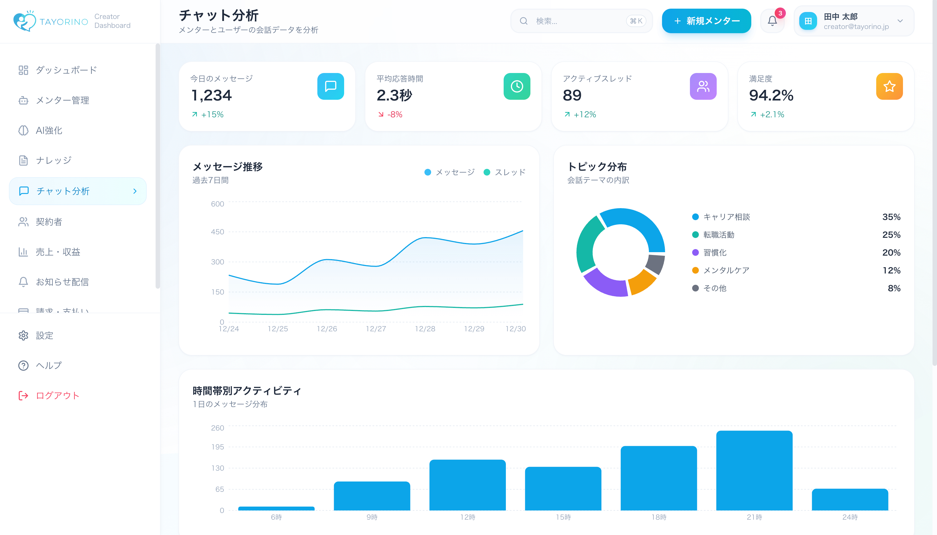Click the ナレッジ document icon
This screenshot has height=535, width=937.
23,160
